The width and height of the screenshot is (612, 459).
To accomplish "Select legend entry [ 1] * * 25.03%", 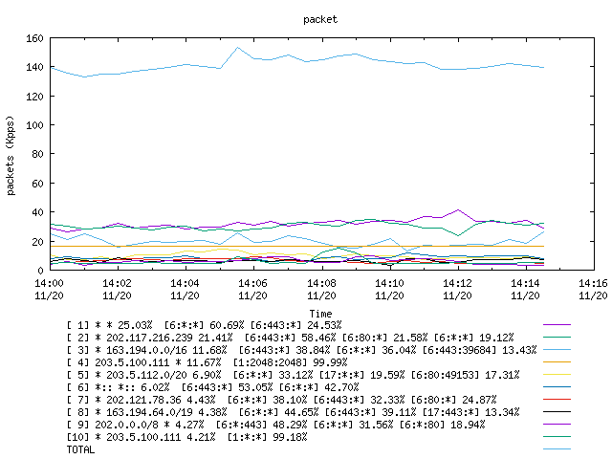I will (204, 325).
